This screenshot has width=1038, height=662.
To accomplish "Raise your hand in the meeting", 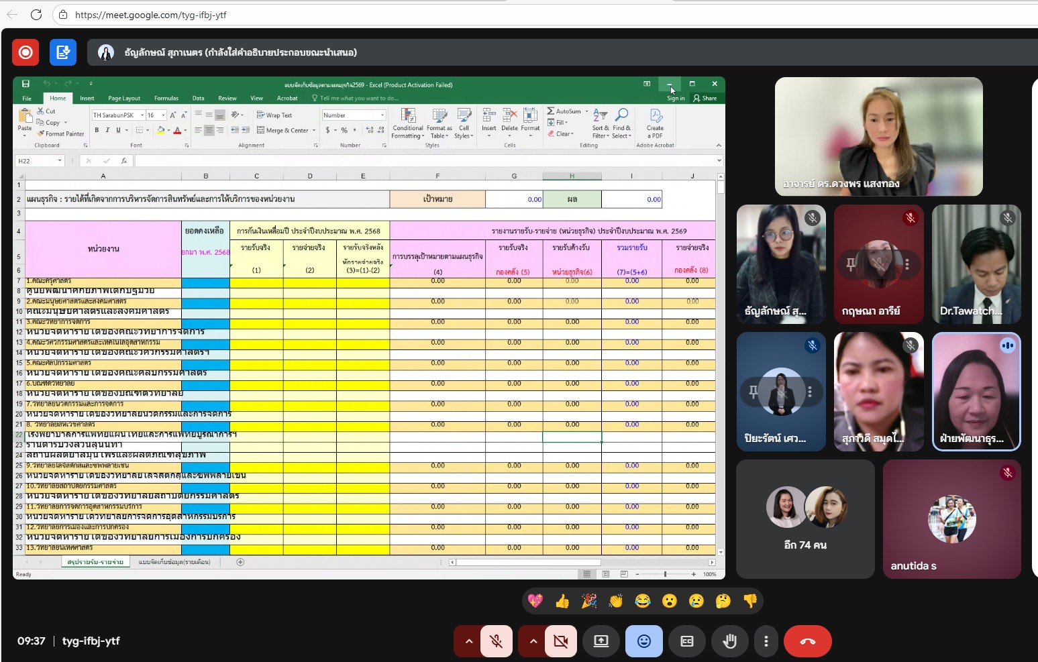I will (x=729, y=641).
